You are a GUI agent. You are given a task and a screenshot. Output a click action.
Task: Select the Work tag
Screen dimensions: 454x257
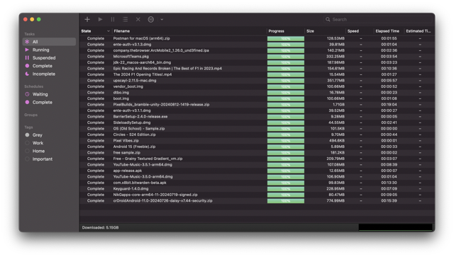pos(49,143)
